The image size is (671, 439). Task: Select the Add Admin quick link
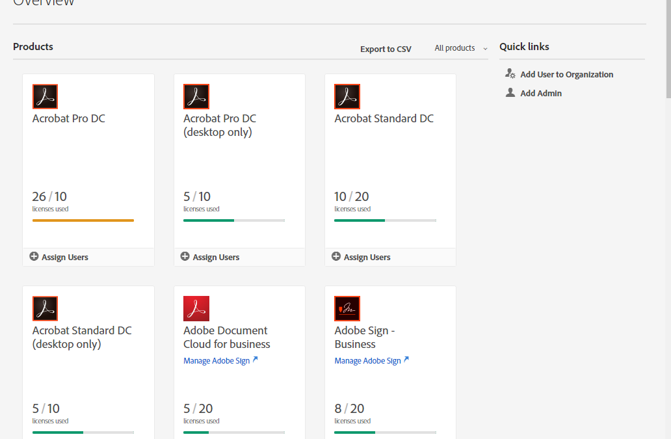541,94
